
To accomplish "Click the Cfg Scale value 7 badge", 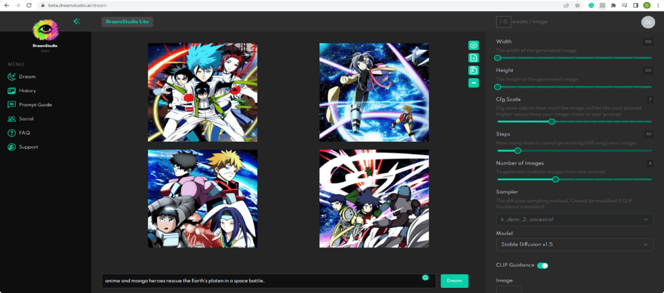I will (649, 100).
